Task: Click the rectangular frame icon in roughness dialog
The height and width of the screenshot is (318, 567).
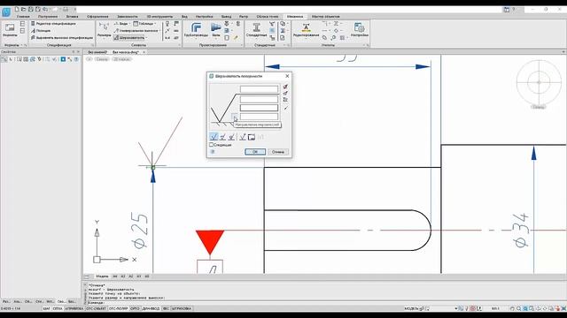Action: [x=252, y=137]
